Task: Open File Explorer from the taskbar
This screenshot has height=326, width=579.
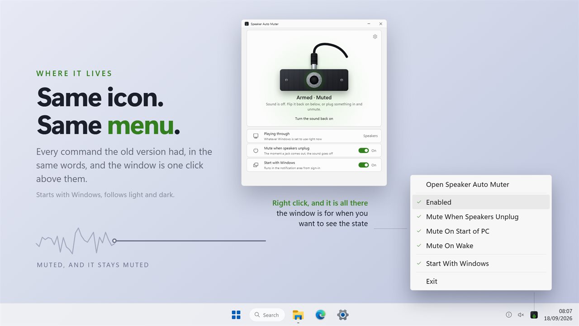Action: point(298,315)
